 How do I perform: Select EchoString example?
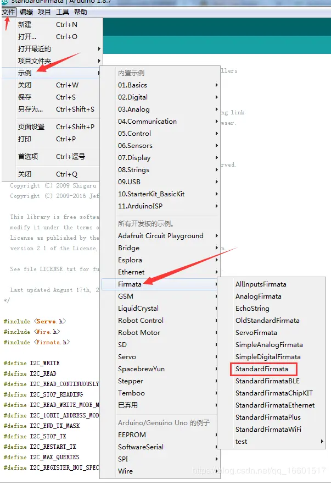click(x=272, y=309)
